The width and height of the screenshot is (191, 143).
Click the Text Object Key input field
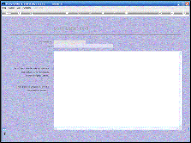pos(70,42)
